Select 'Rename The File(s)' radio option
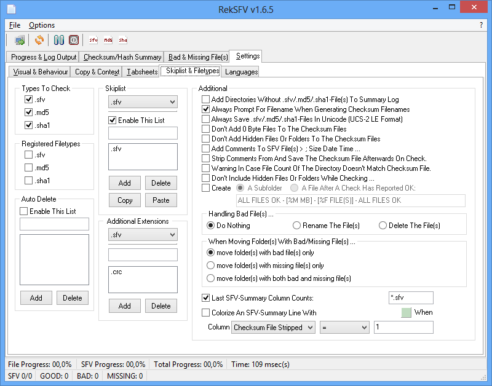Viewport: 492px width, 386px height. pos(296,226)
